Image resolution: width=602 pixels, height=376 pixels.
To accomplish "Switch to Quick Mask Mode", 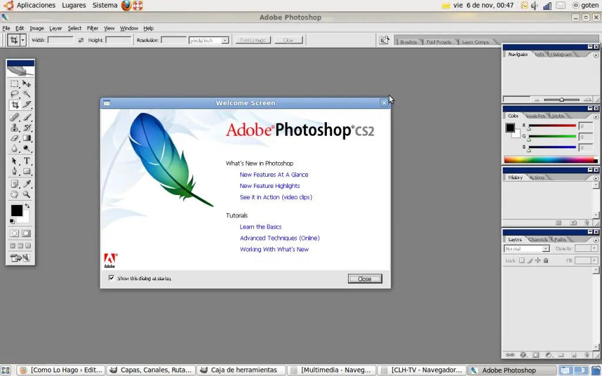I will (26, 233).
